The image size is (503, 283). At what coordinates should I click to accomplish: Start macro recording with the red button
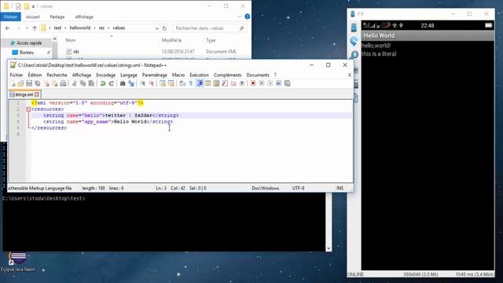(253, 83)
